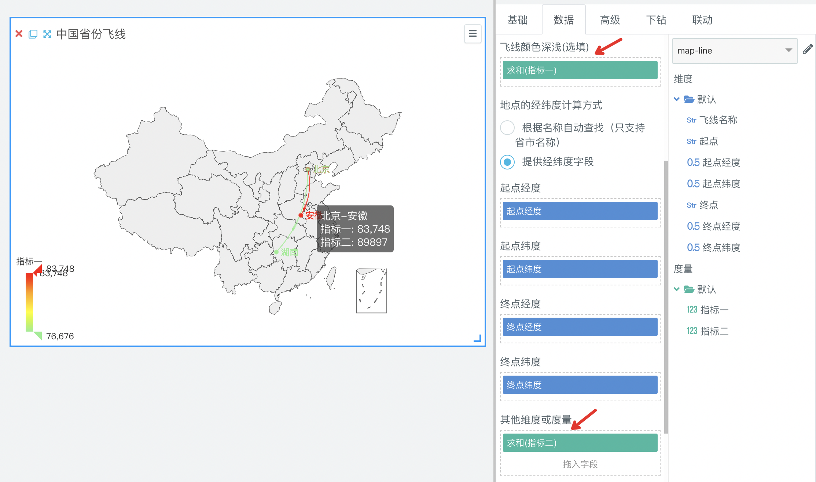Click the 求和(指标二) field chip
Screen dimensions: 816x482
[x=580, y=443]
